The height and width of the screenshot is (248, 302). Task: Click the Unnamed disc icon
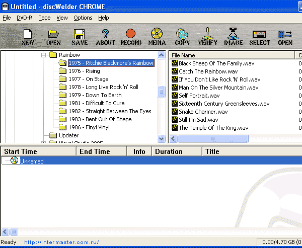(x=14, y=160)
